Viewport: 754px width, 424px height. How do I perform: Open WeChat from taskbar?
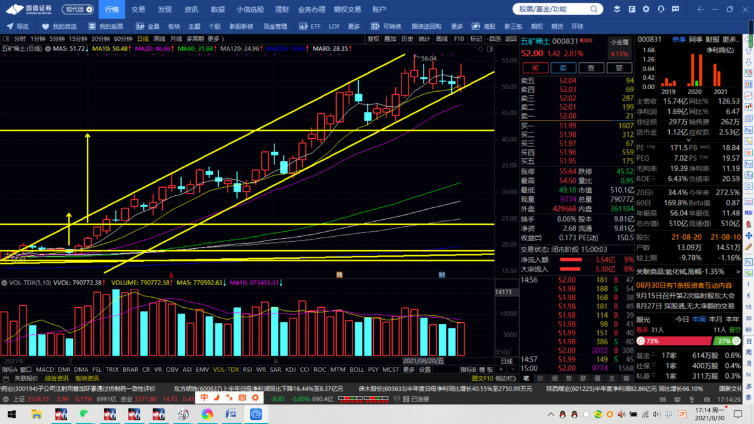click(85, 415)
